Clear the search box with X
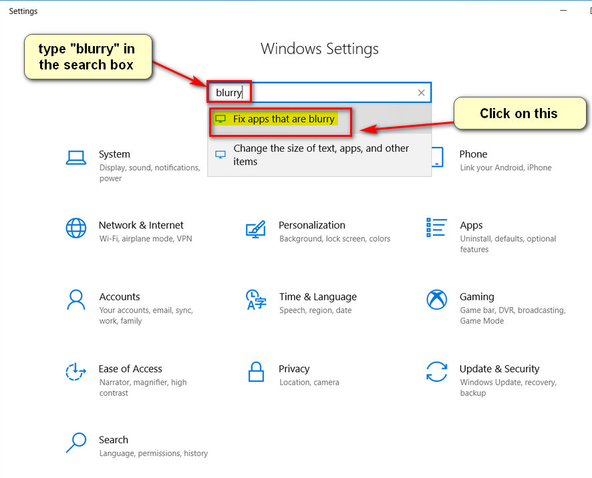 pos(422,93)
